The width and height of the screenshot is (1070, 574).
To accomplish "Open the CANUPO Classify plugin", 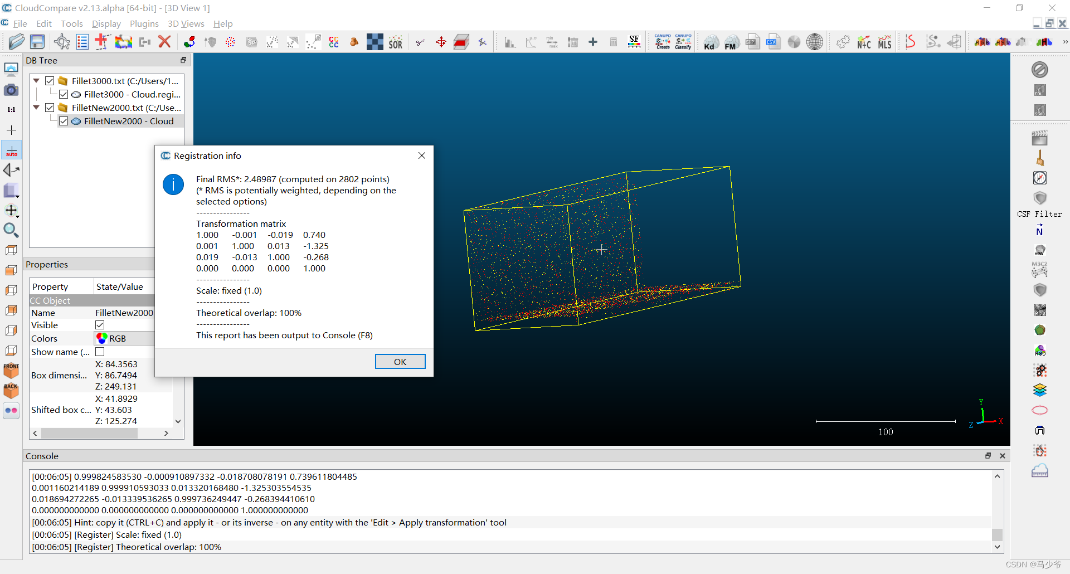I will [684, 41].
